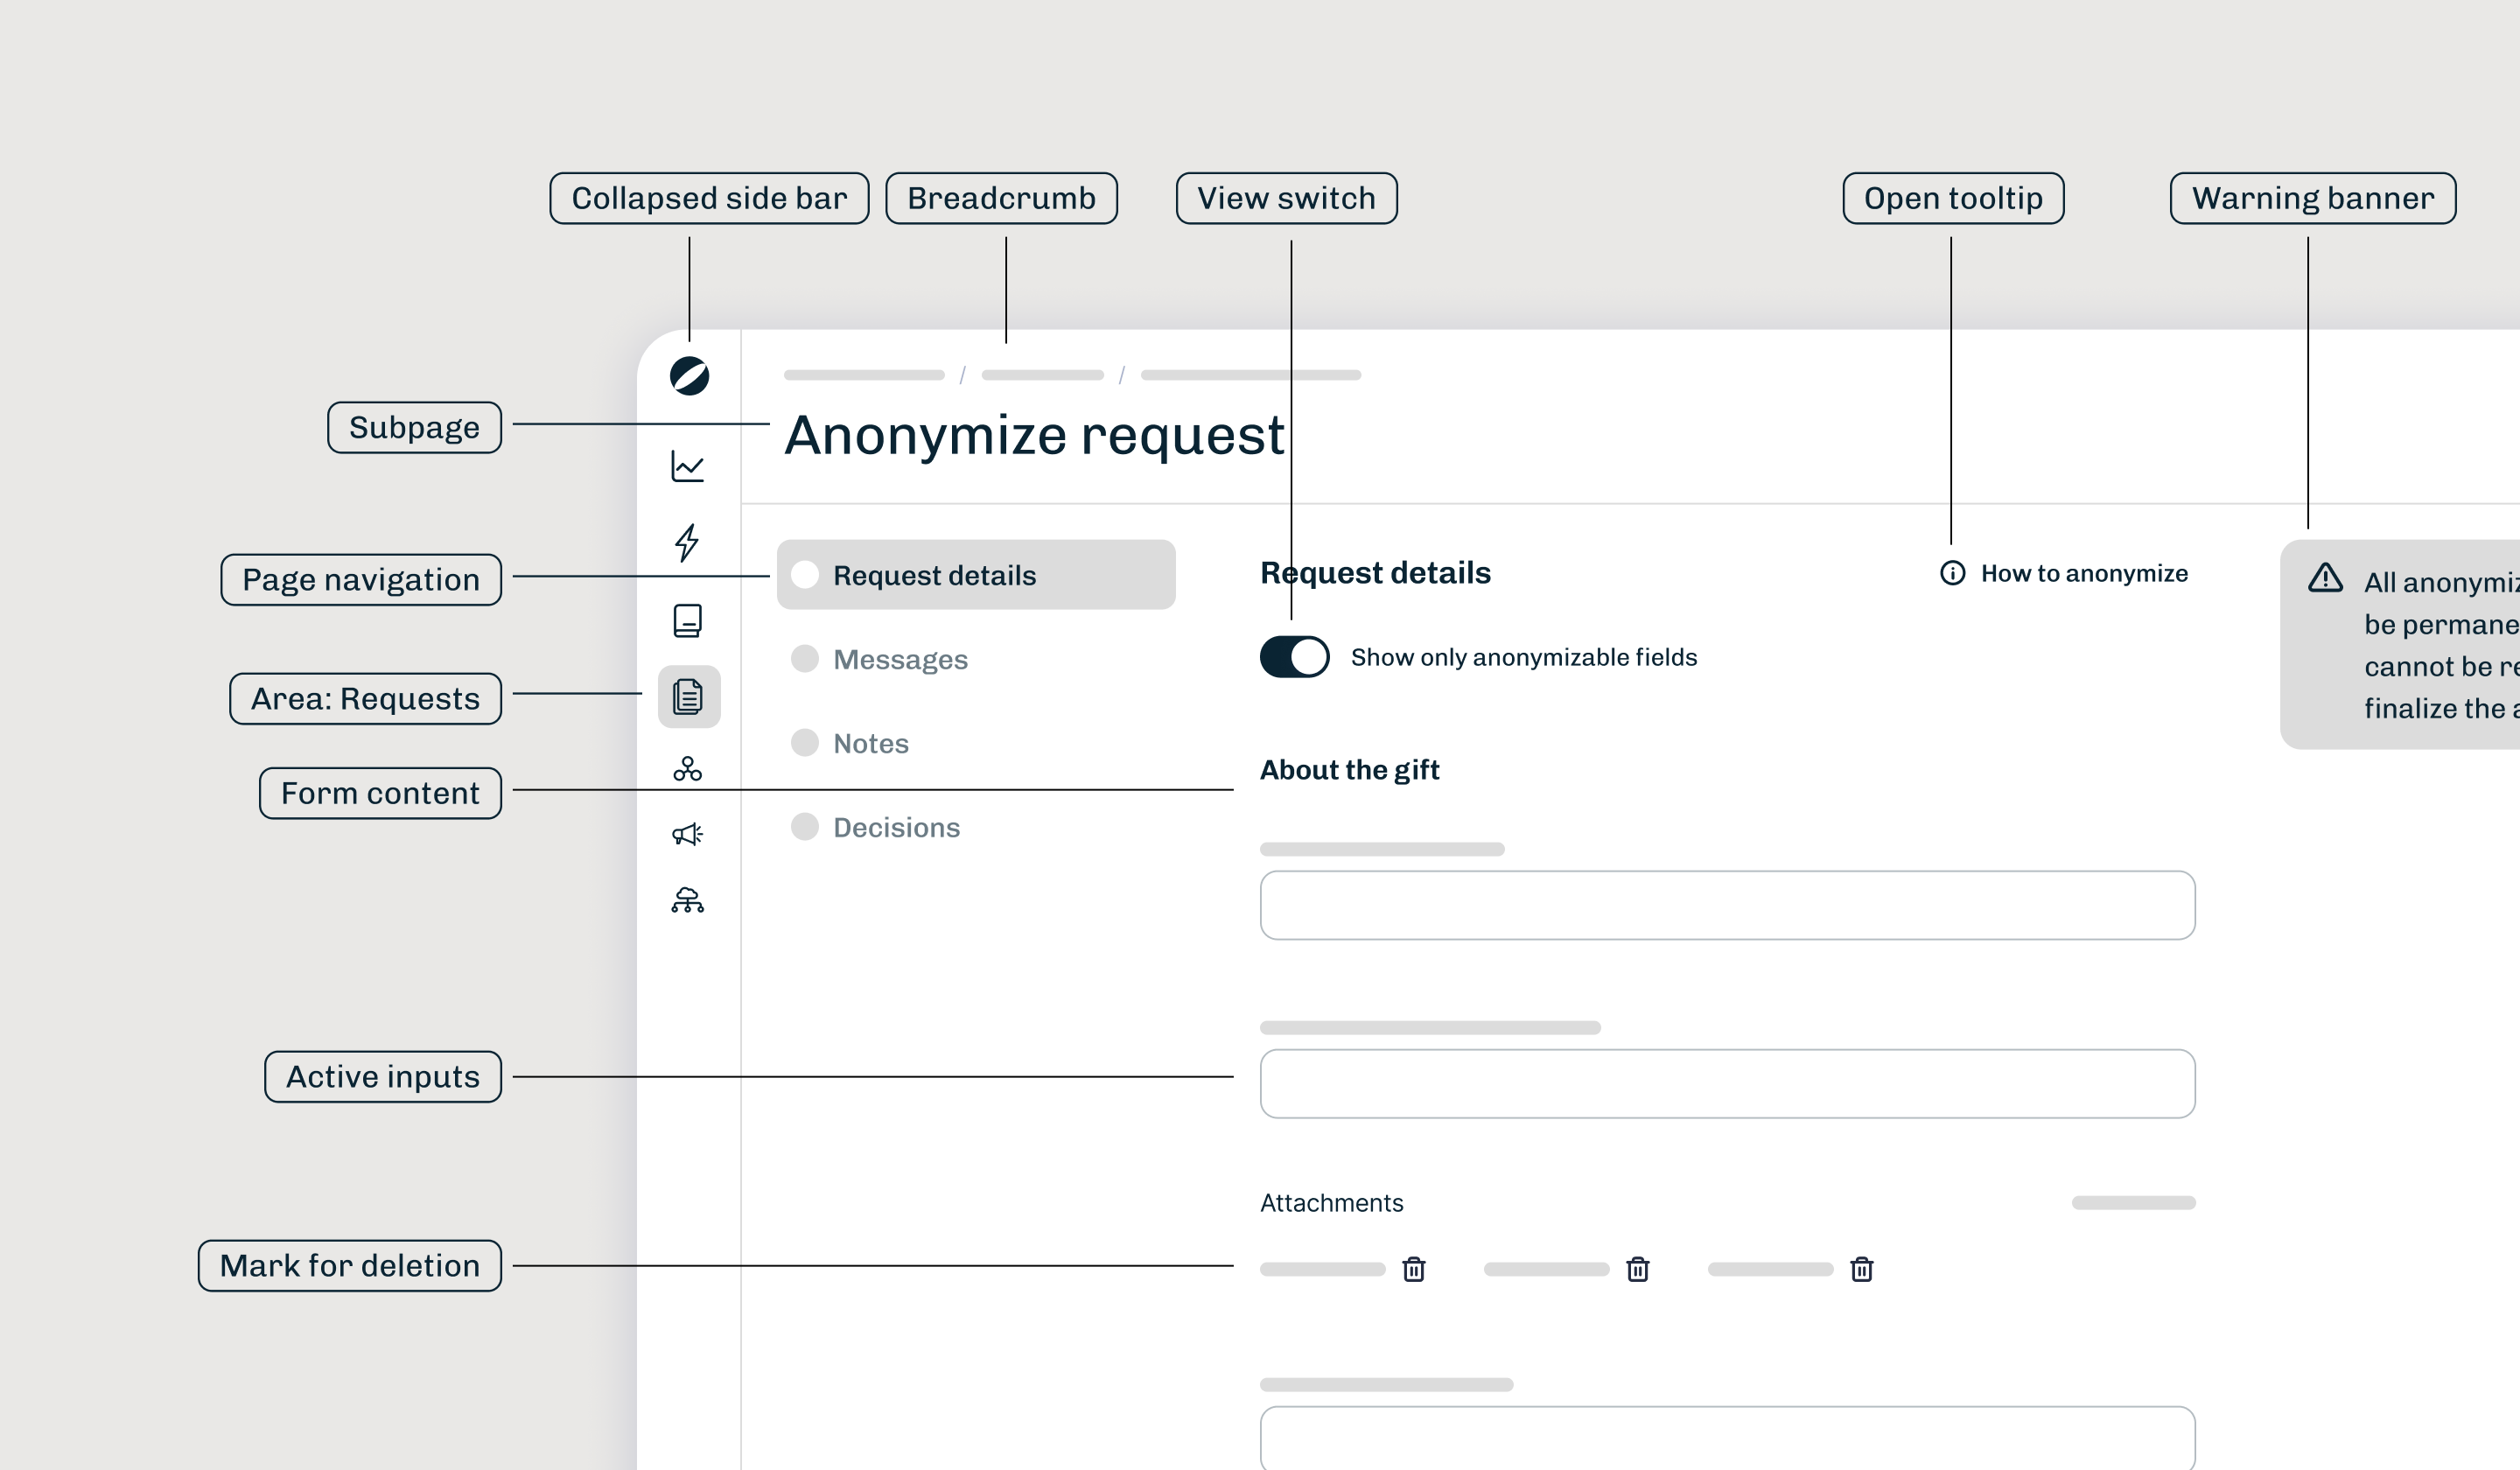
Task: Mark second attachment for deletion
Action: click(1637, 1269)
